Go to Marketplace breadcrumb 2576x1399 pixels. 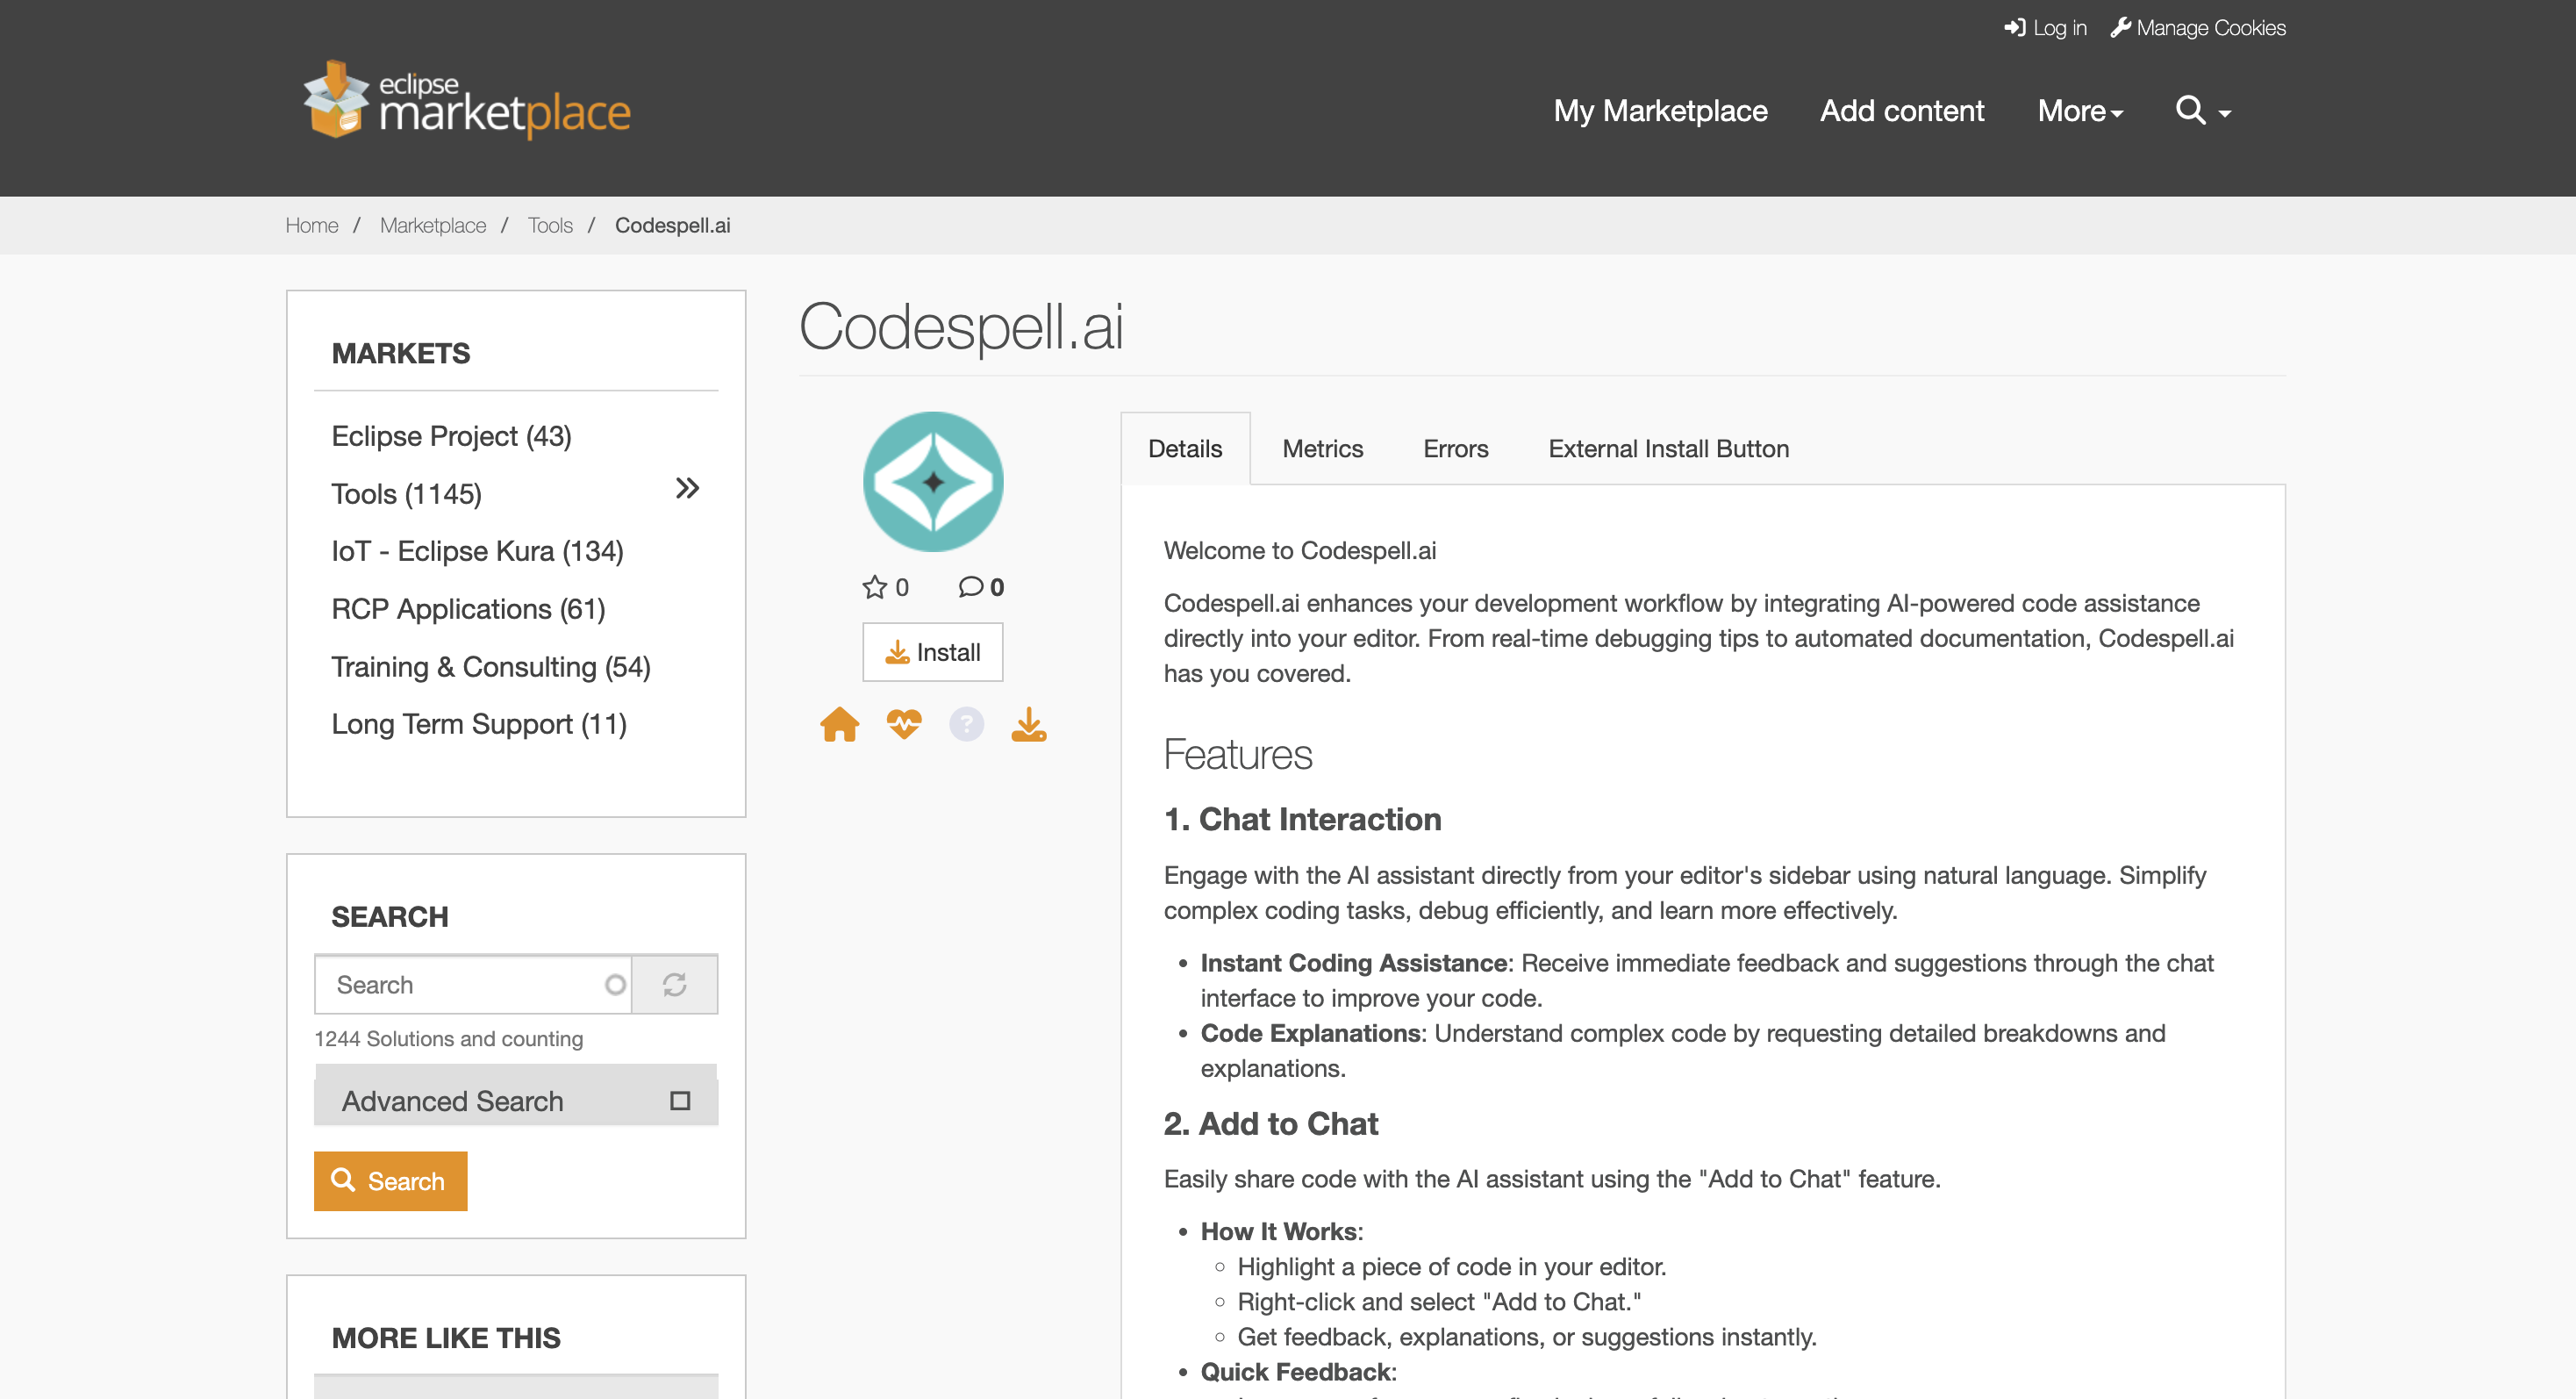coord(433,225)
